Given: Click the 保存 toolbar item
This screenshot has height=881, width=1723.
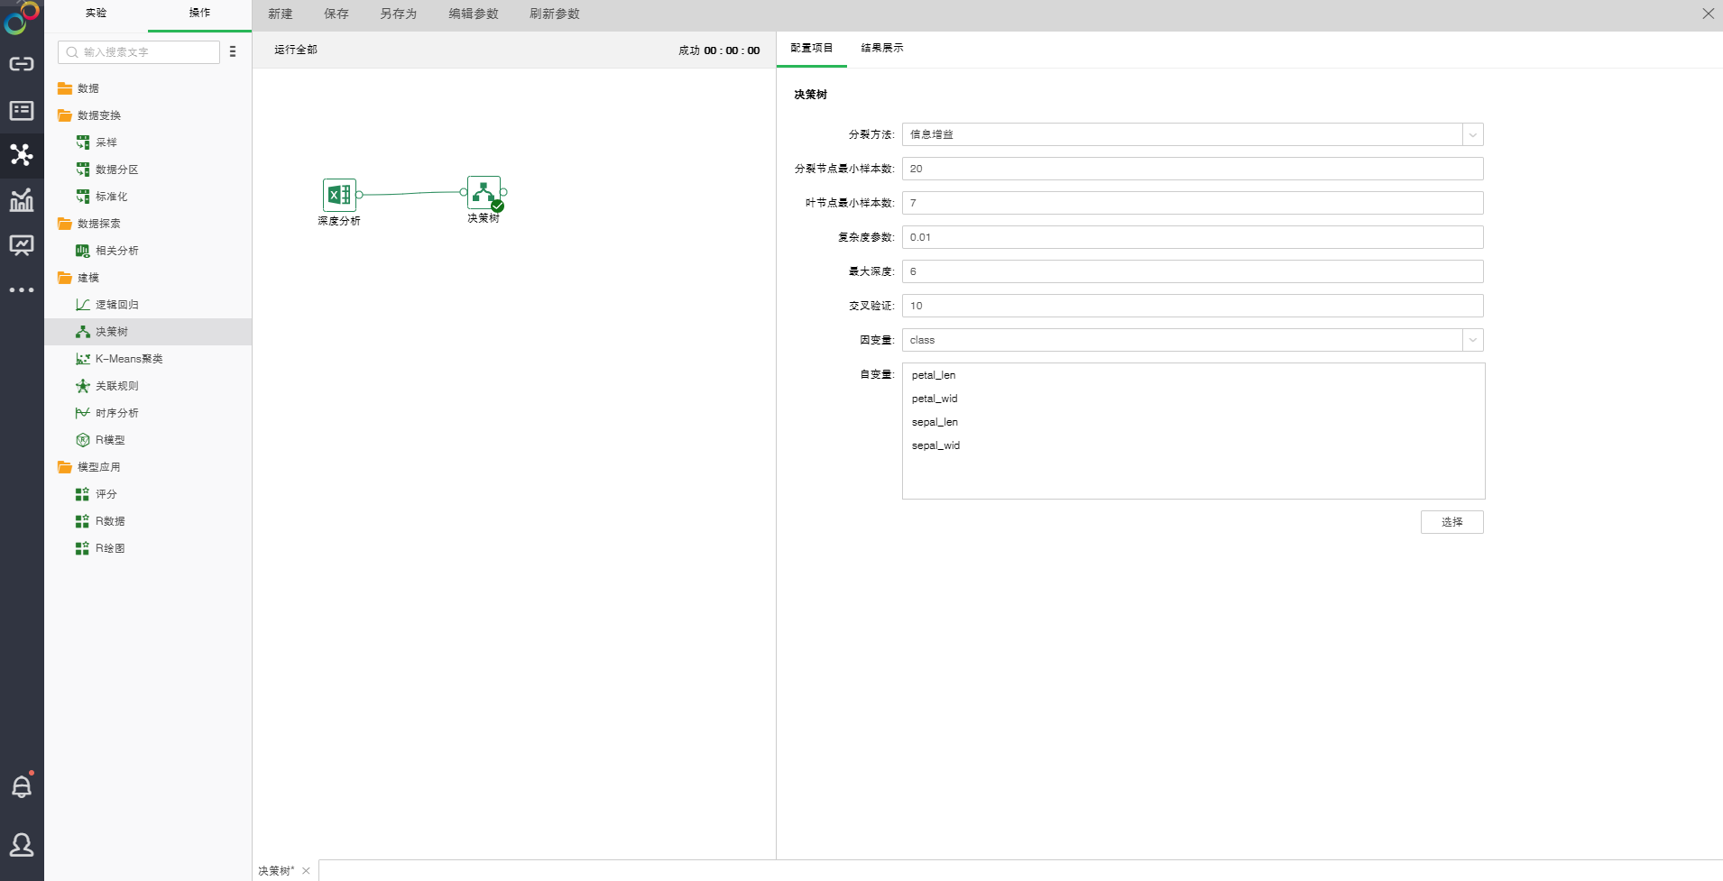Looking at the screenshot, I should point(336,14).
